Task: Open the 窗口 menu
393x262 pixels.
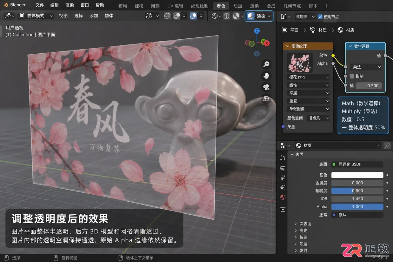Action: [x=85, y=5]
